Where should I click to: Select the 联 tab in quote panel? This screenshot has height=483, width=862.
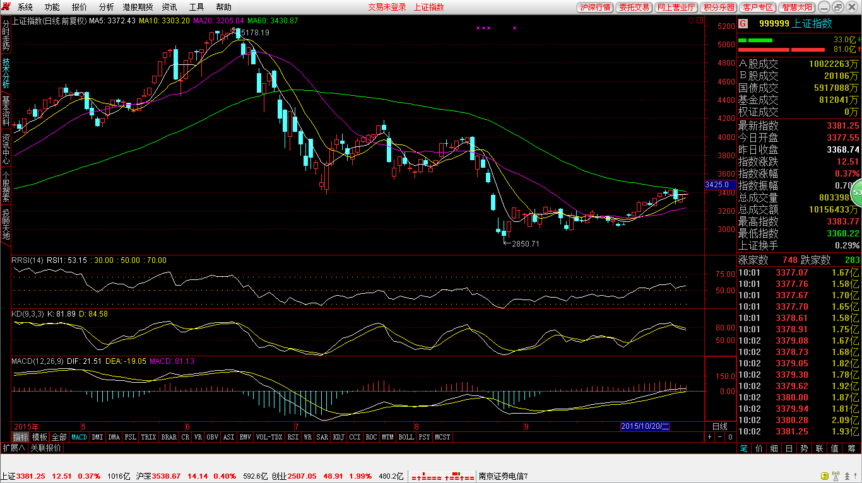click(x=820, y=448)
